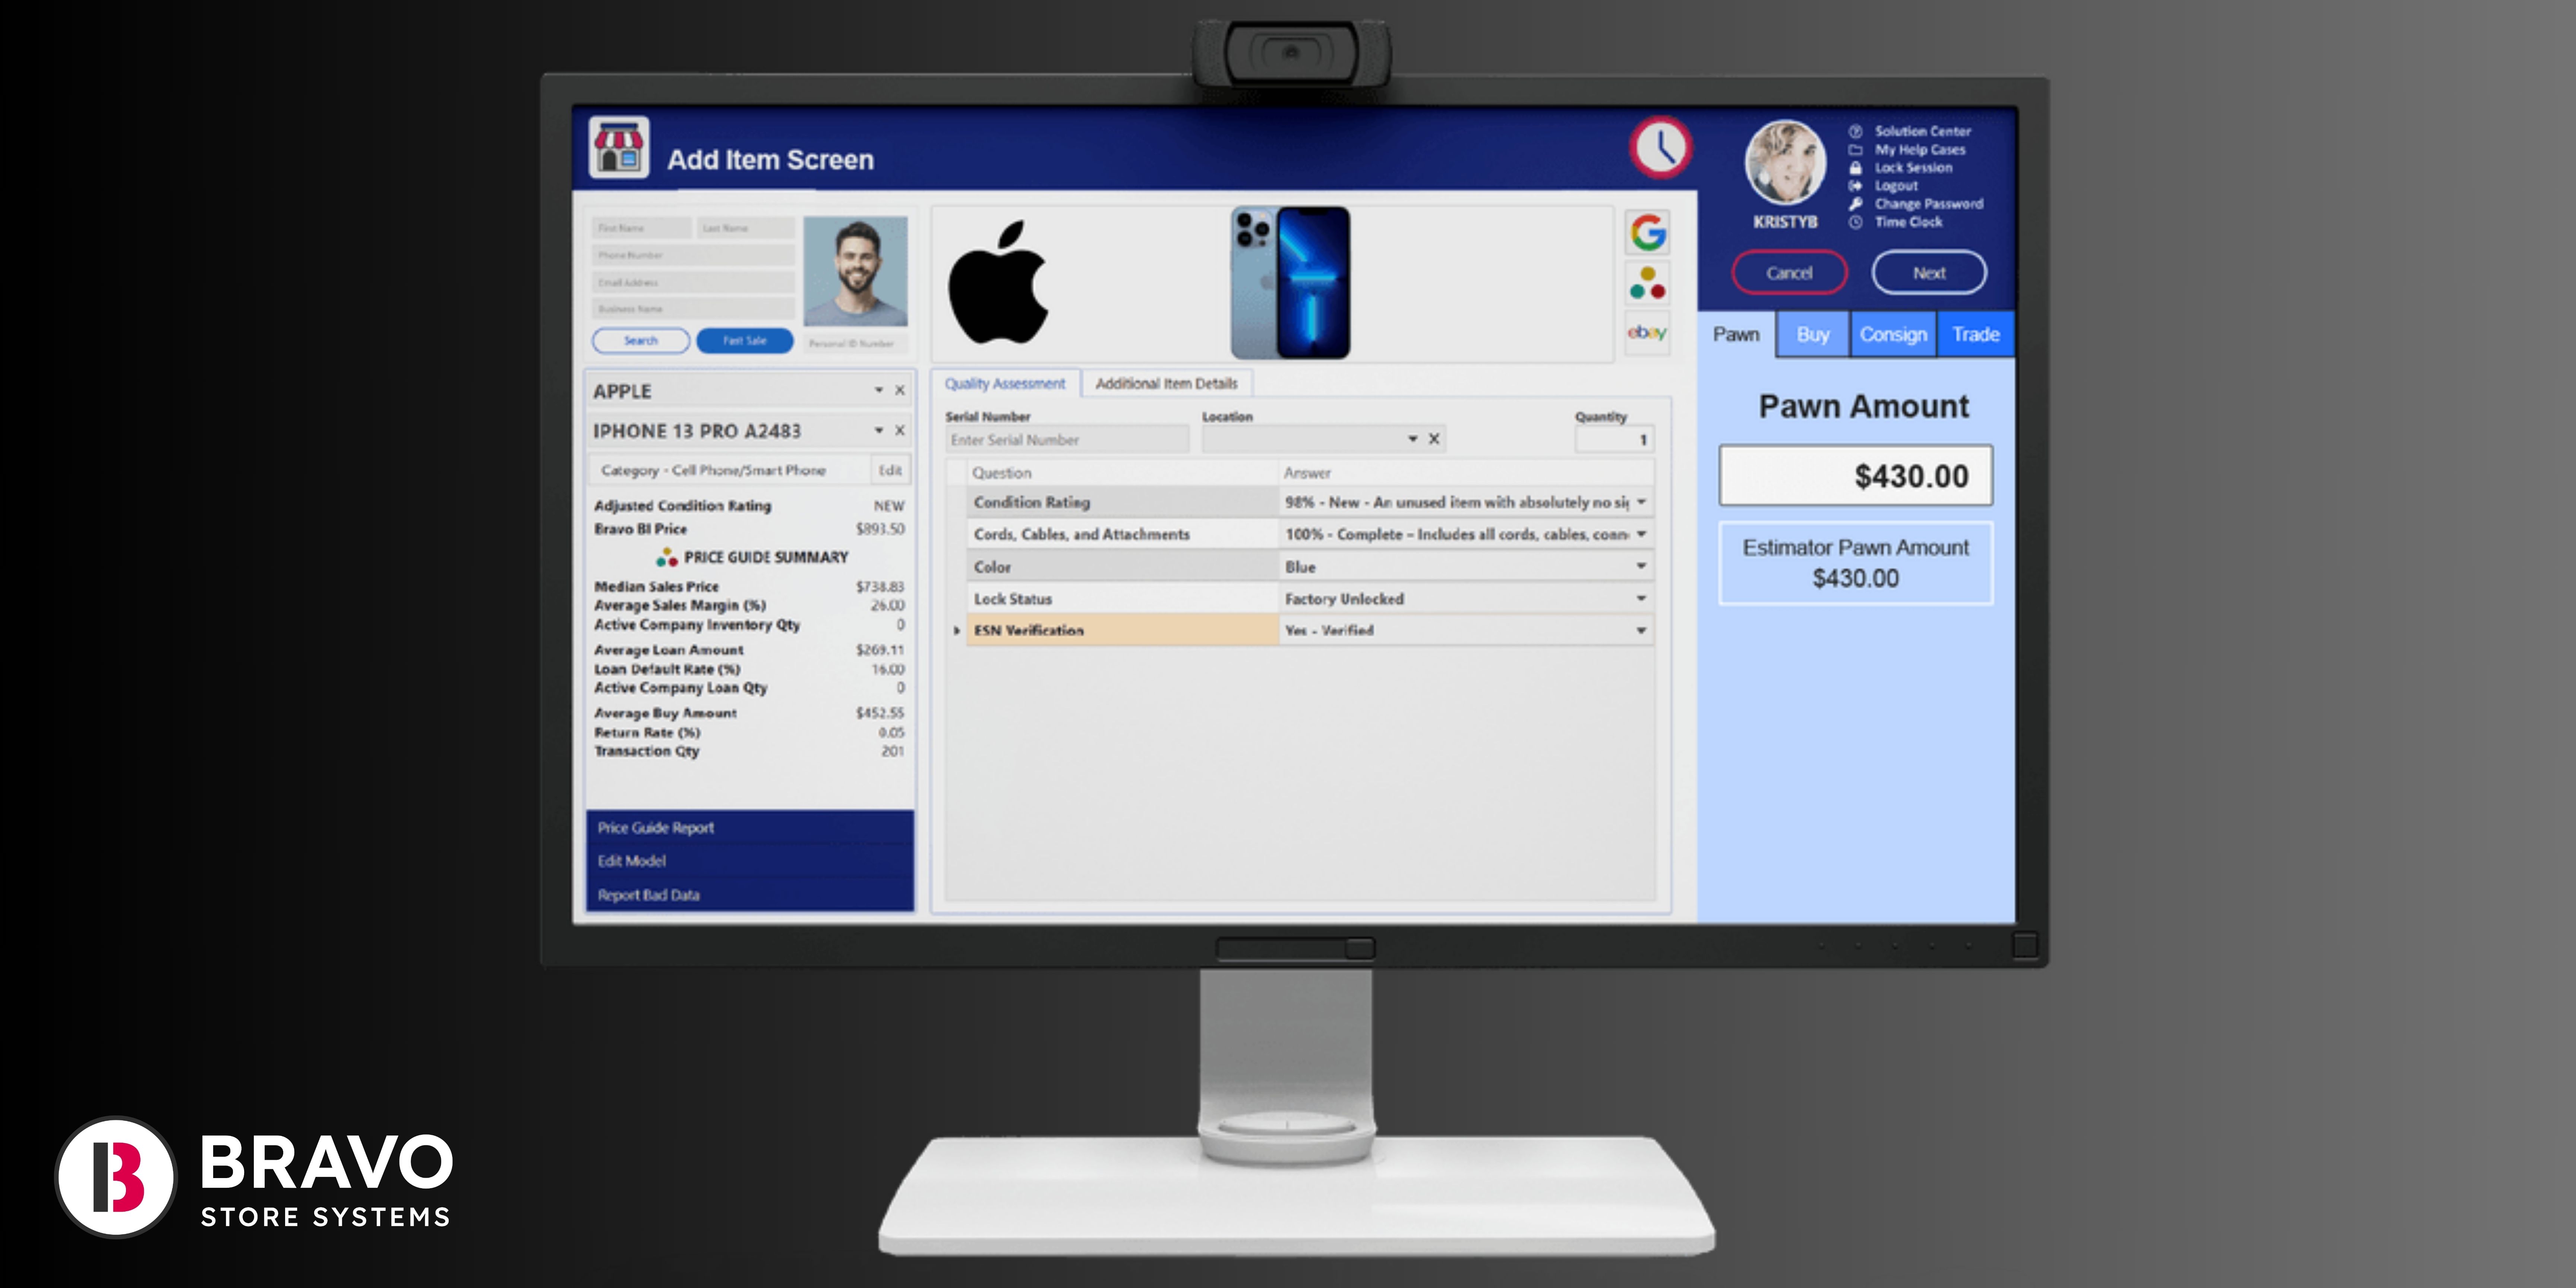The image size is (2576, 1288).
Task: Select the Additional Item Details tab
Action: (x=1166, y=384)
